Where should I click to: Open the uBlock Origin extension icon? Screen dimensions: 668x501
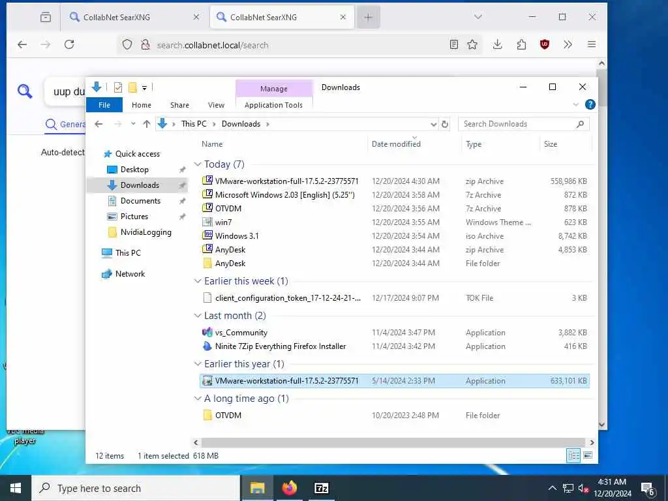click(545, 44)
